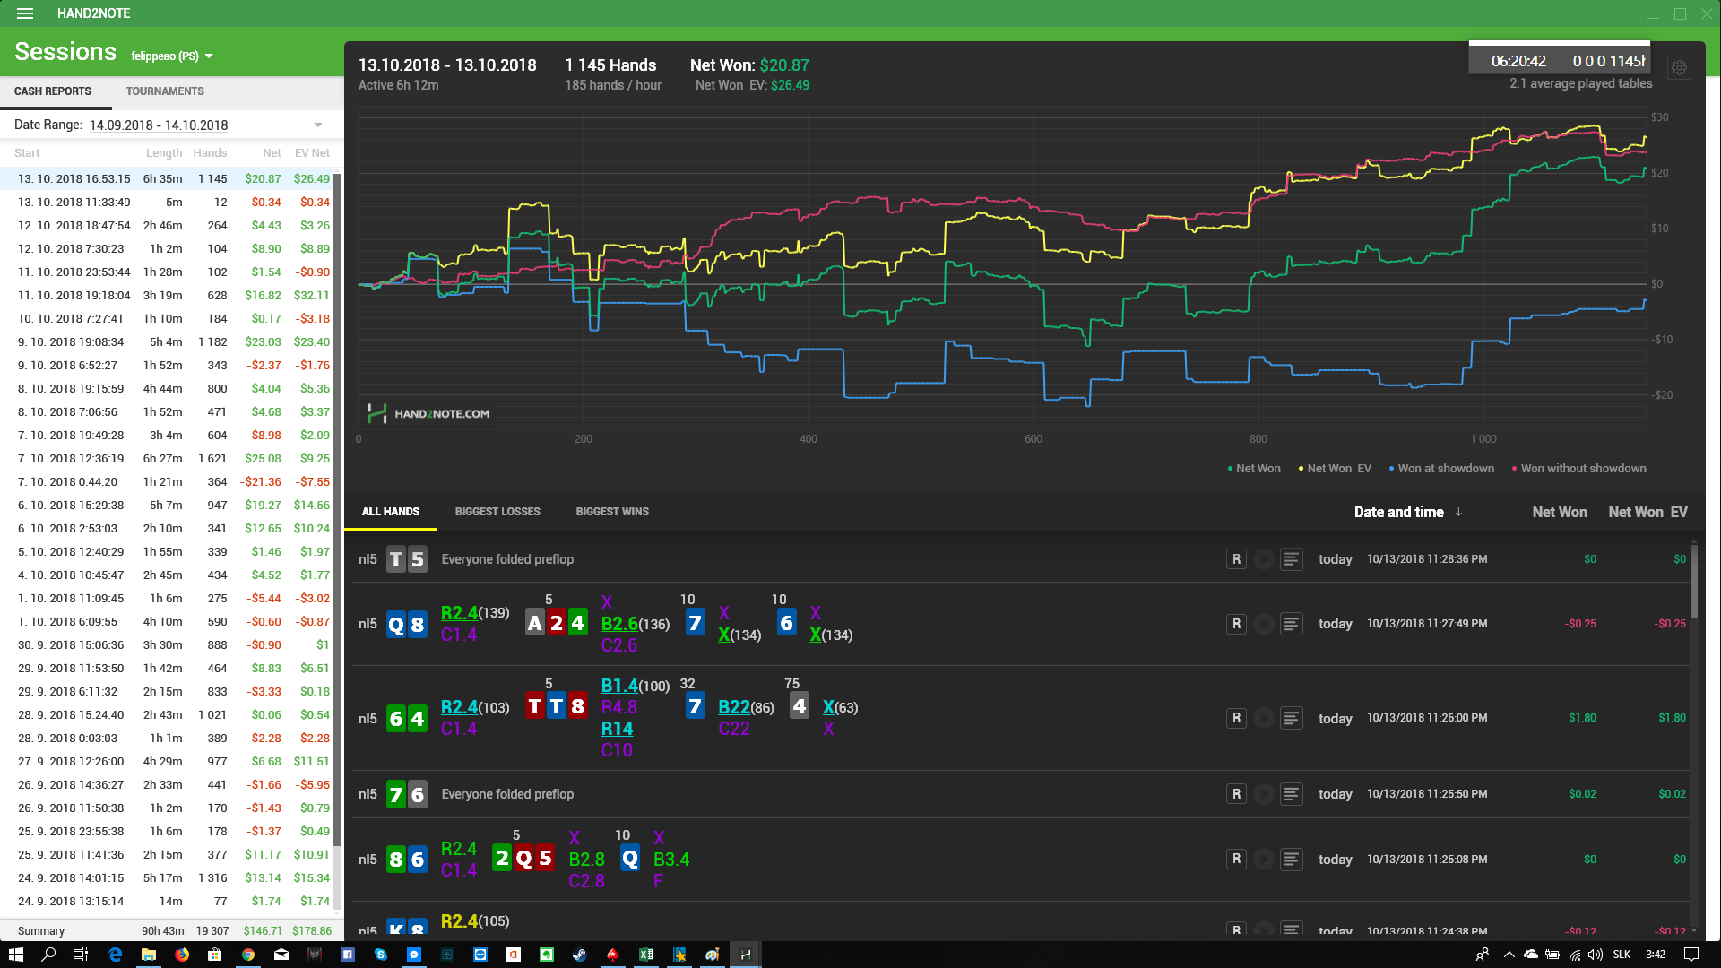Viewport: 1721px width, 968px height.
Task: Show the Biggest Losses tab
Action: point(497,512)
